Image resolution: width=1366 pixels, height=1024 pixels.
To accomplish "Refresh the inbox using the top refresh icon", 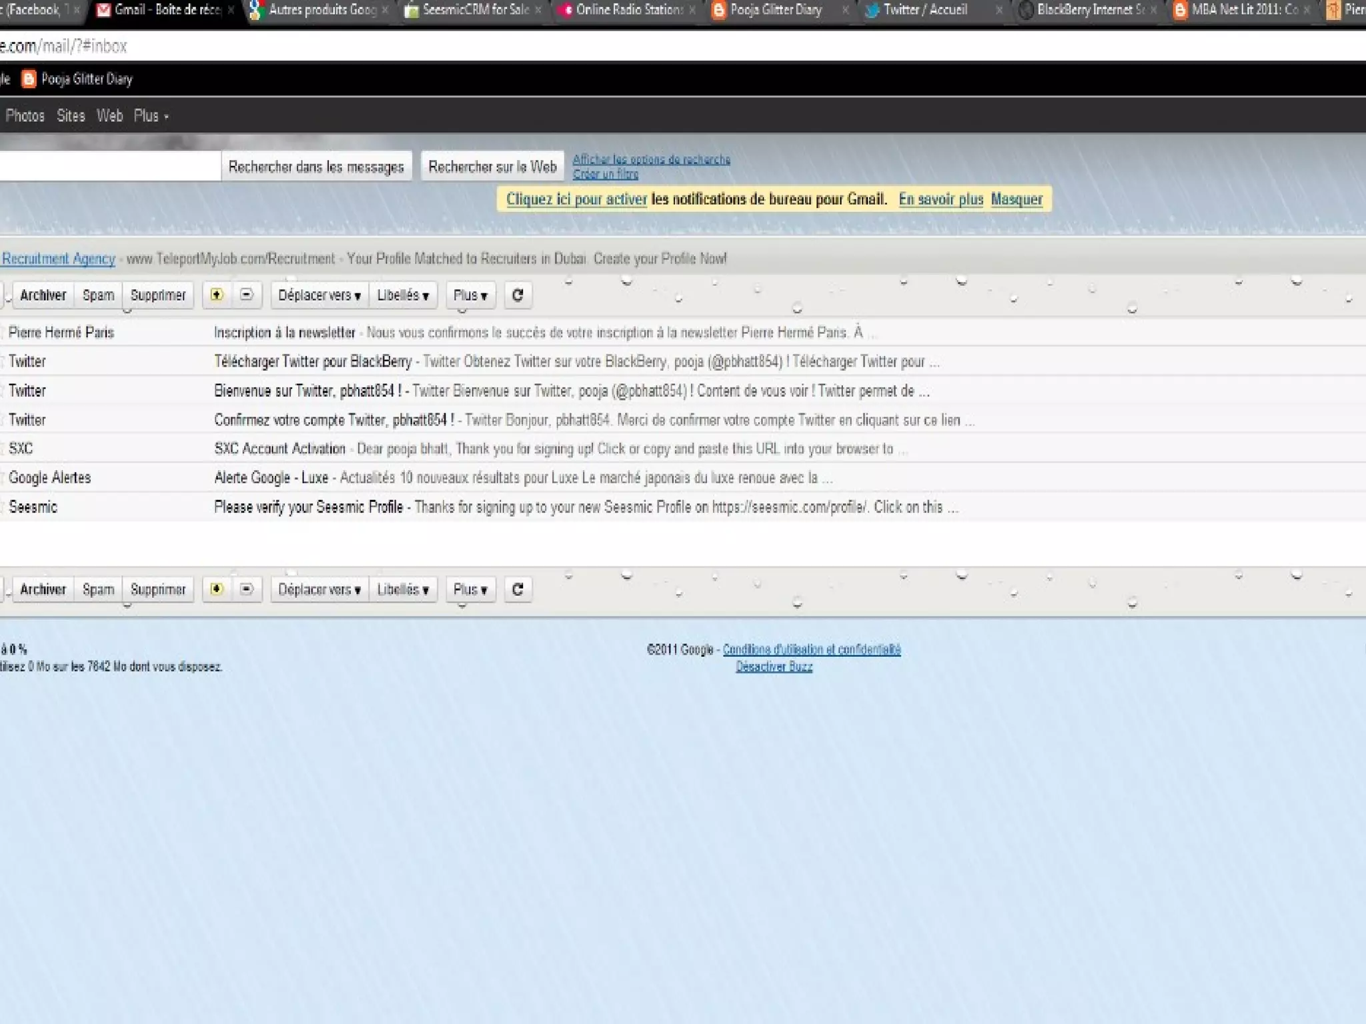I will pyautogui.click(x=518, y=295).
